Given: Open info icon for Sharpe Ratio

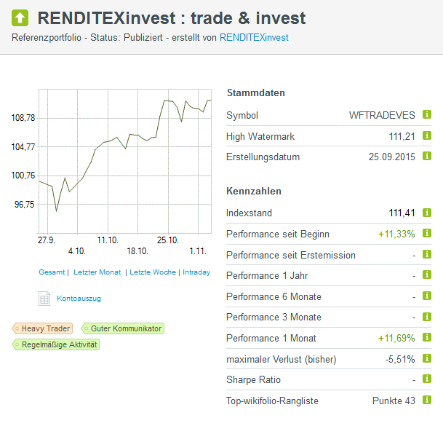Looking at the screenshot, I should pyautogui.click(x=427, y=380).
